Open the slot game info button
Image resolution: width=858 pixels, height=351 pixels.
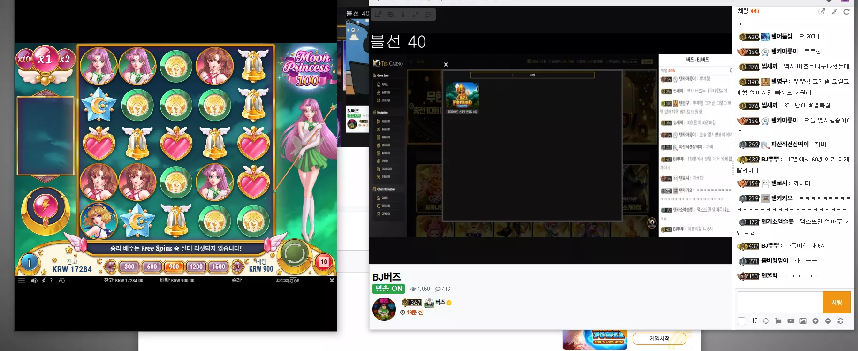[x=30, y=263]
